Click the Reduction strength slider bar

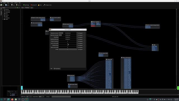(68, 35)
